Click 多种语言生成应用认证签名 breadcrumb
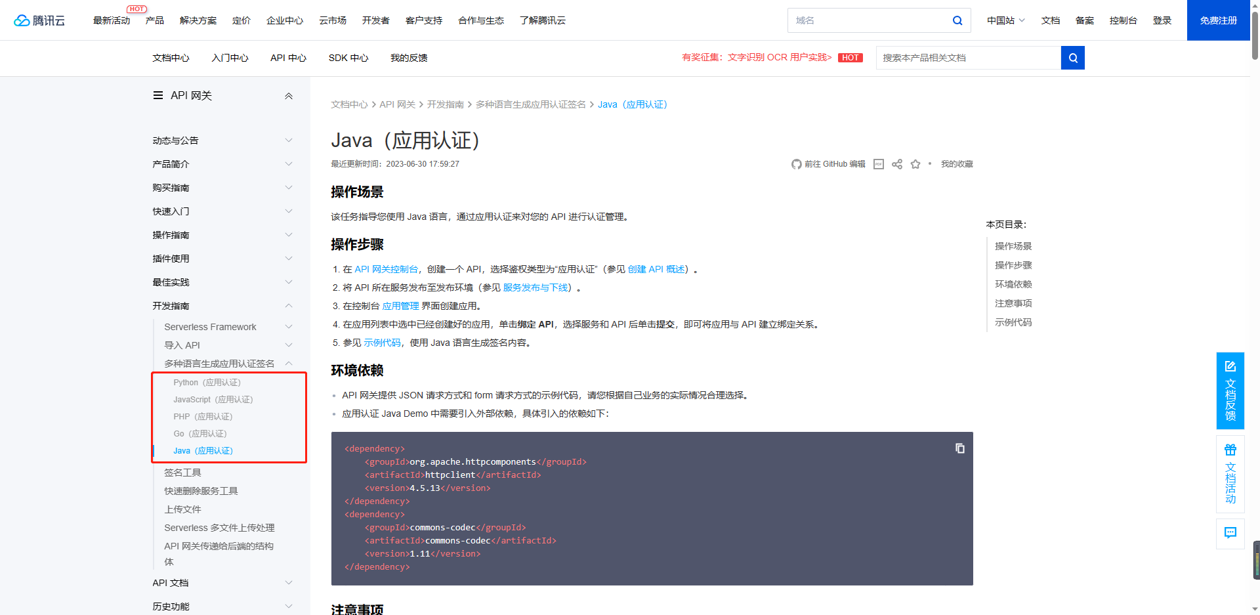This screenshot has height=615, width=1260. click(530, 104)
